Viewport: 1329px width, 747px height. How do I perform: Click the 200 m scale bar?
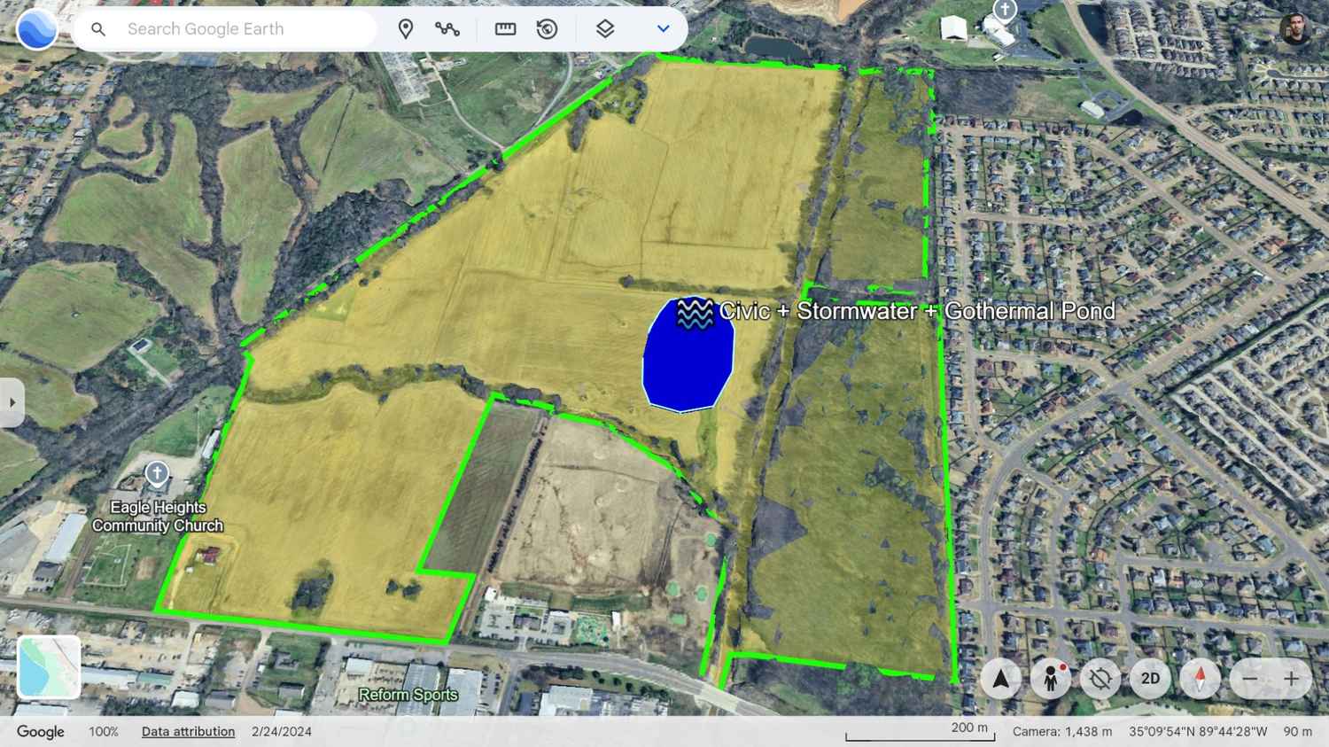[920, 731]
